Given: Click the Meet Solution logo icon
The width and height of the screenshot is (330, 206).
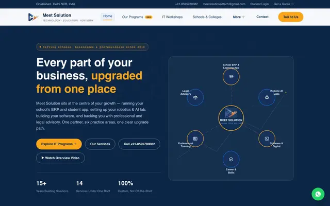Looking at the screenshot, I should 33,17.
